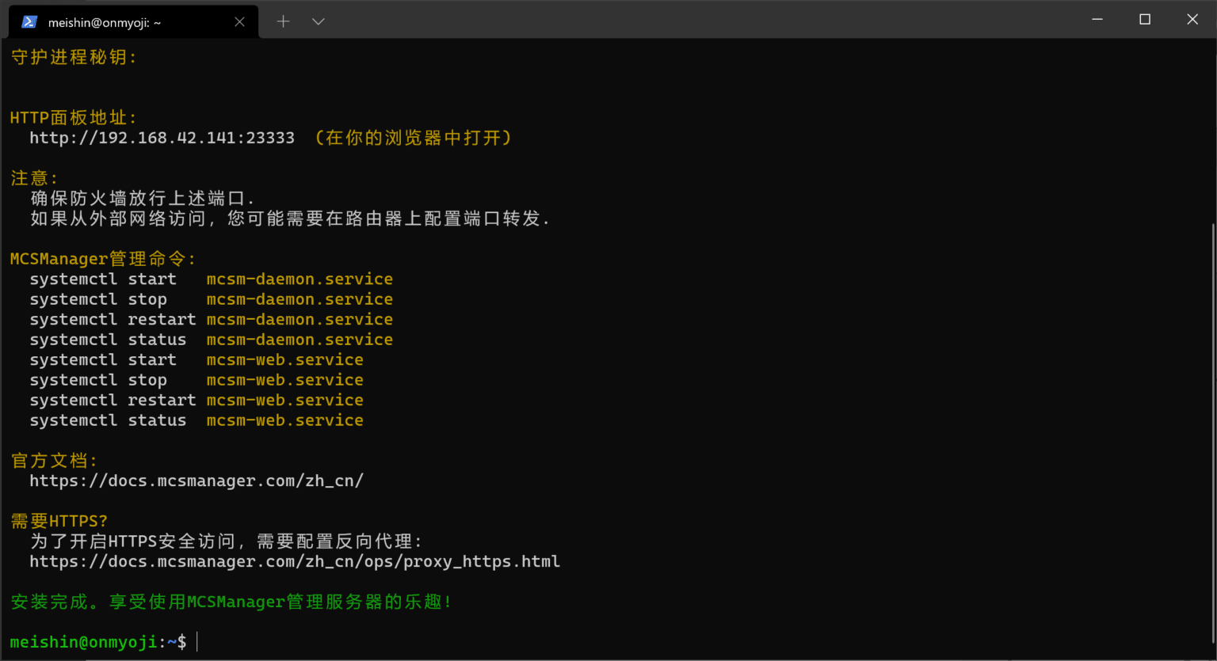The height and width of the screenshot is (661, 1217).
Task: Expand the new tab profile dropdown
Action: pos(319,21)
